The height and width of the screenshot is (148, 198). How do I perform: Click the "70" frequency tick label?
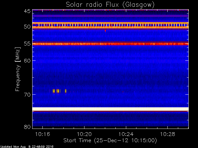(x=27, y=95)
